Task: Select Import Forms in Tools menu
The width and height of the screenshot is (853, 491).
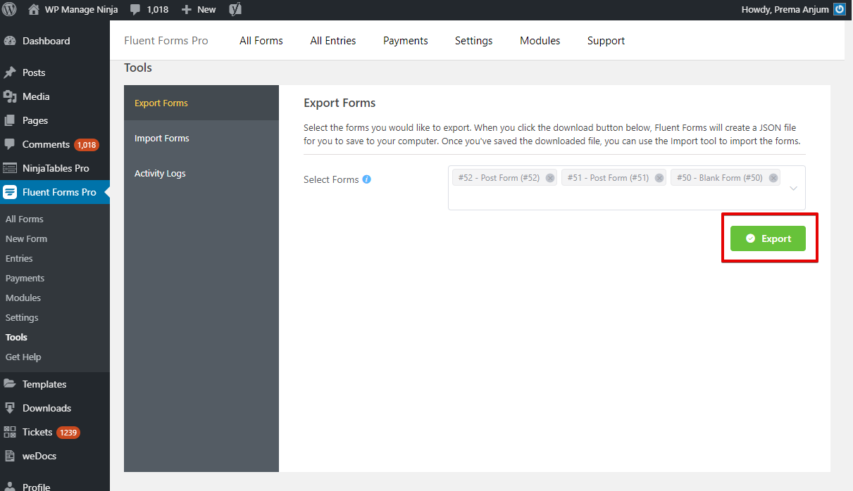Action: coord(201,138)
